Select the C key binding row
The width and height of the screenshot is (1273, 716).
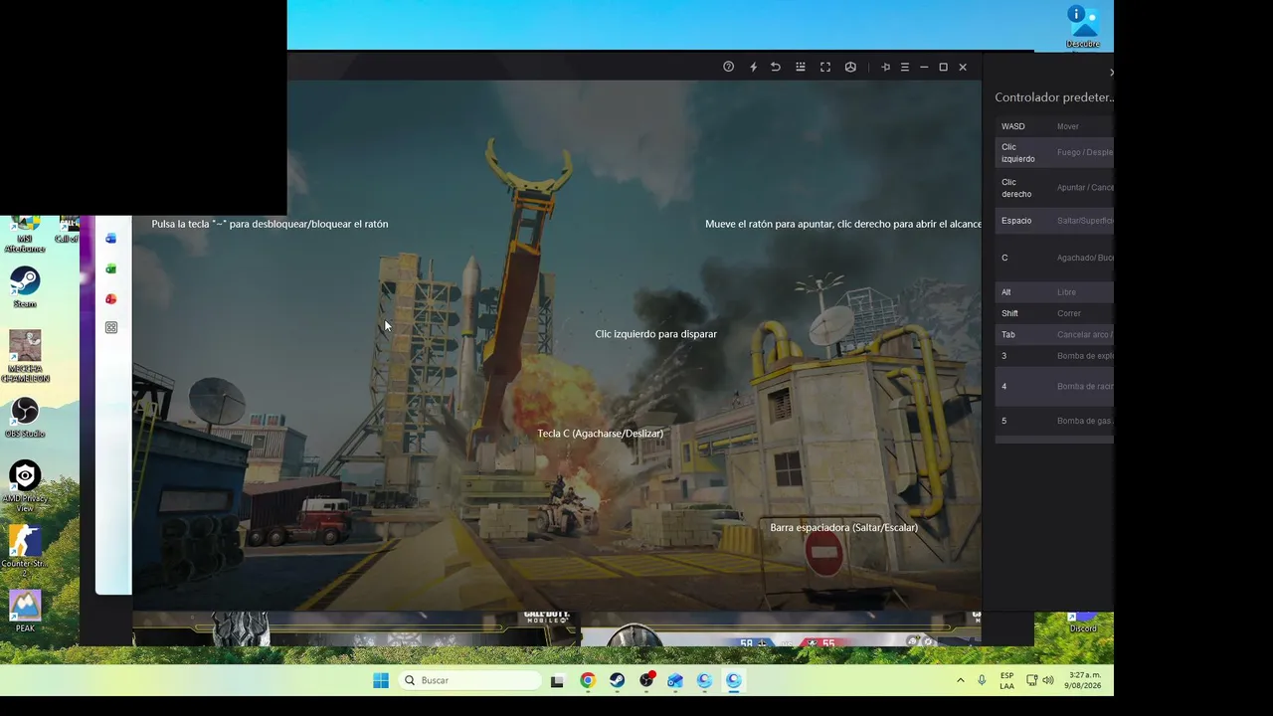1054,258
